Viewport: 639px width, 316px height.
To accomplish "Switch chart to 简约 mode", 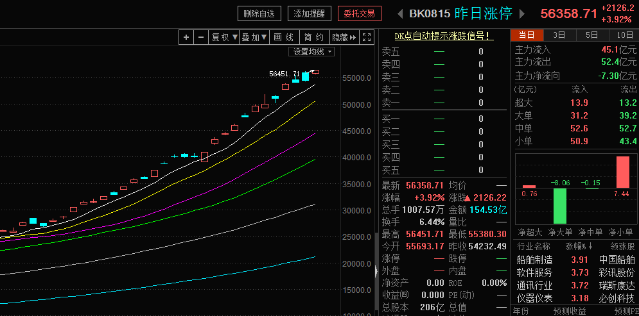I will click(x=313, y=37).
